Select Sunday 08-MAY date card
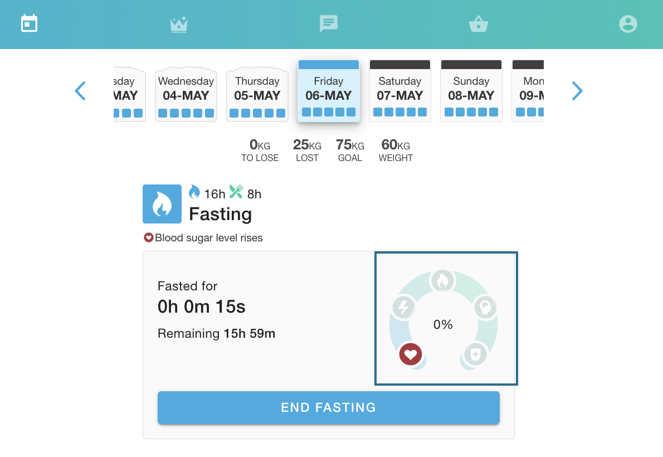Image resolution: width=663 pixels, height=457 pixels. pos(471,91)
